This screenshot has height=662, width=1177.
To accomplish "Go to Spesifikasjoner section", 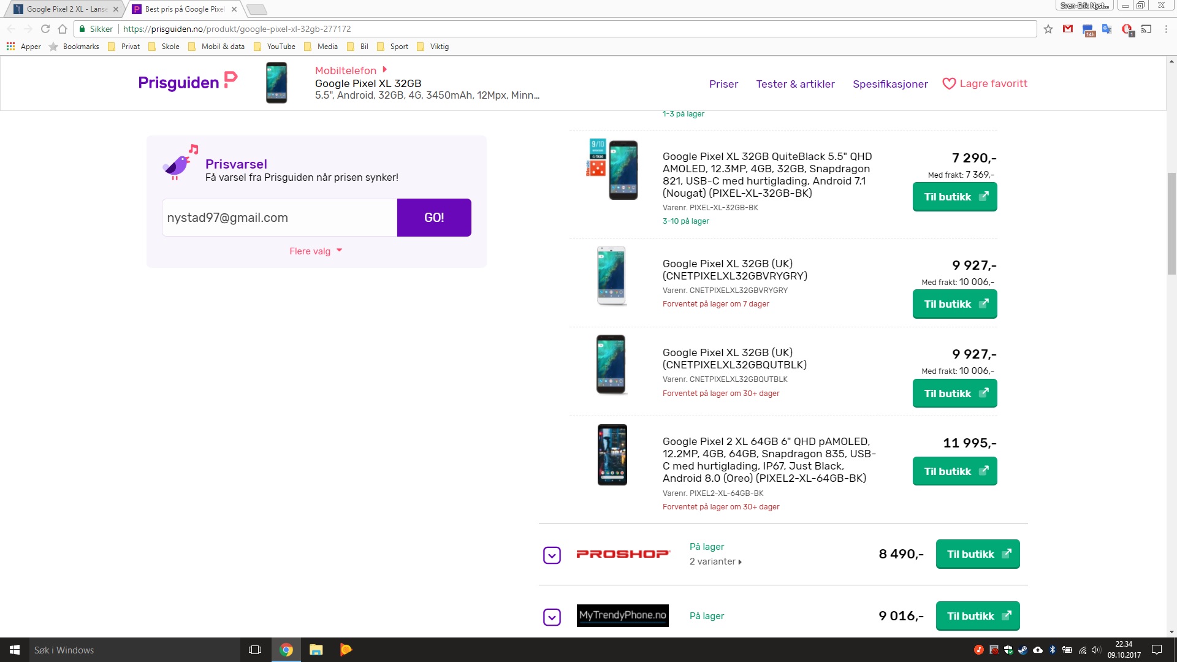I will tap(890, 84).
